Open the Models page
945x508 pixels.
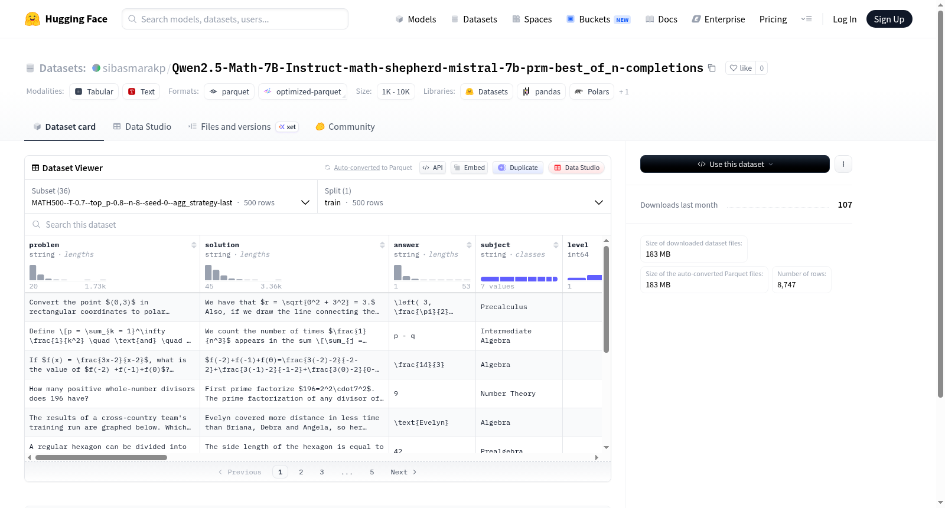(x=416, y=19)
